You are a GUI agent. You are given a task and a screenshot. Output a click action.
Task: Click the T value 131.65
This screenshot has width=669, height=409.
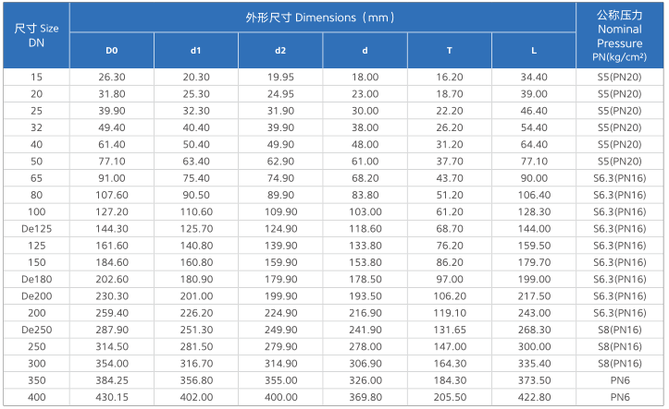coord(450,330)
